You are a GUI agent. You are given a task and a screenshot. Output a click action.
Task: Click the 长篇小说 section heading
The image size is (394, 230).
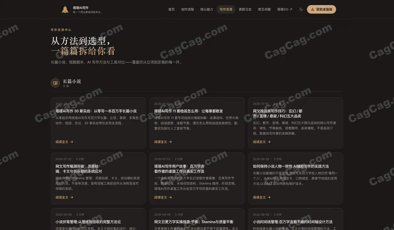pyautogui.click(x=72, y=81)
